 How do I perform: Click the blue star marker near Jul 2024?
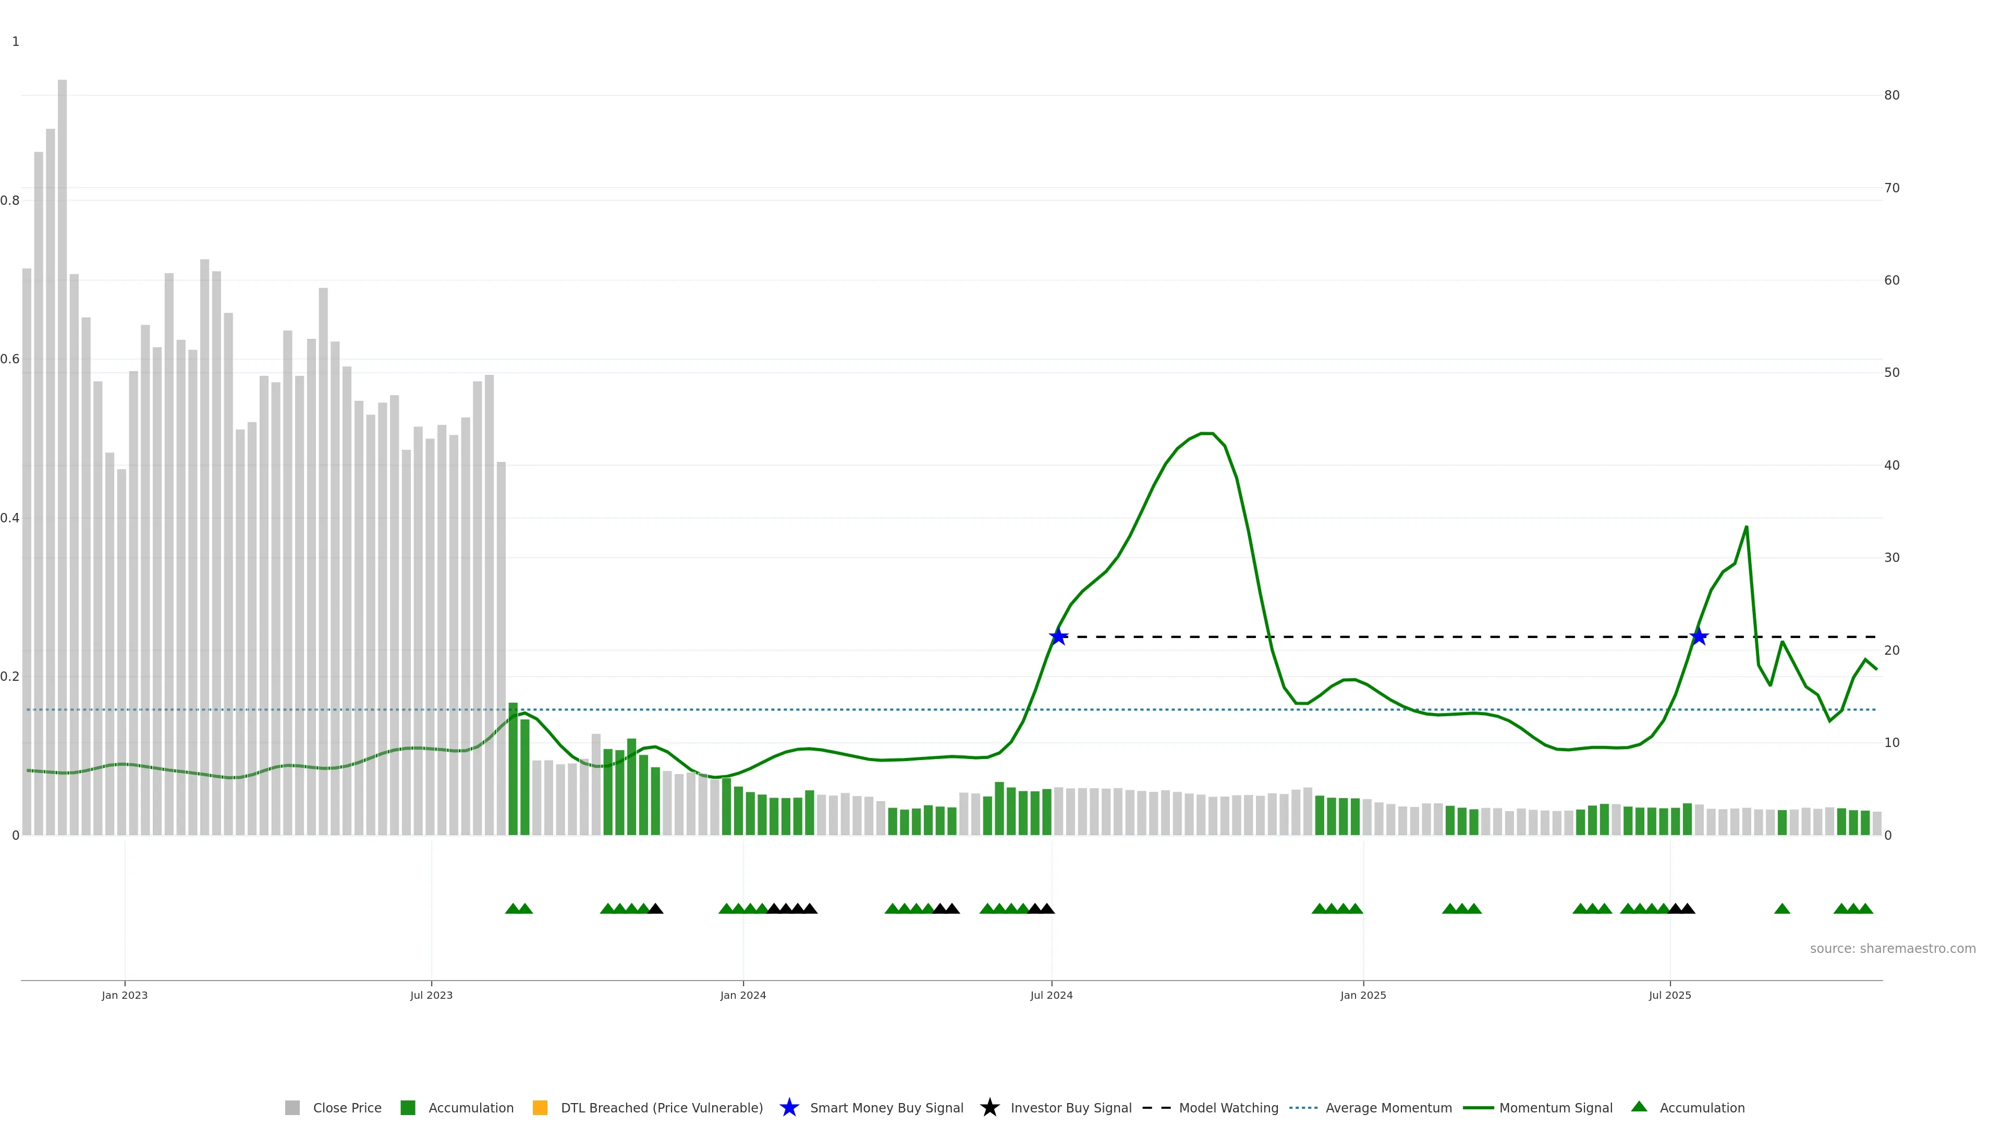click(1058, 637)
